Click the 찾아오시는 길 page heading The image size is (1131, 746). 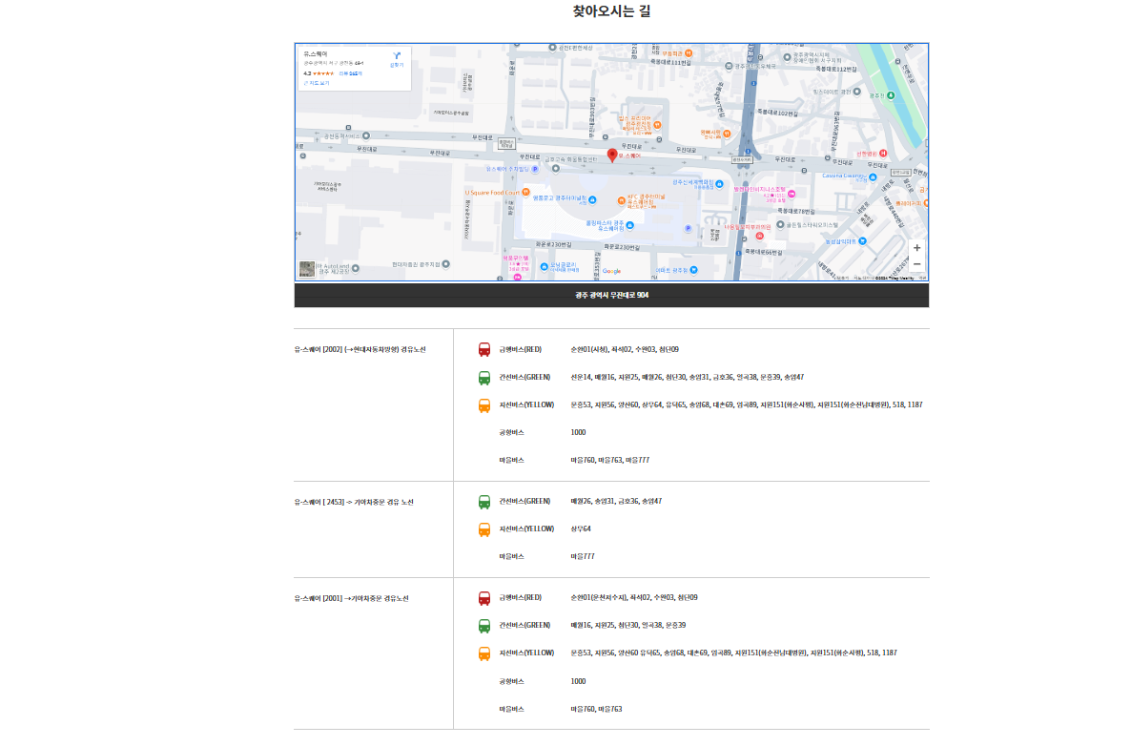[611, 10]
